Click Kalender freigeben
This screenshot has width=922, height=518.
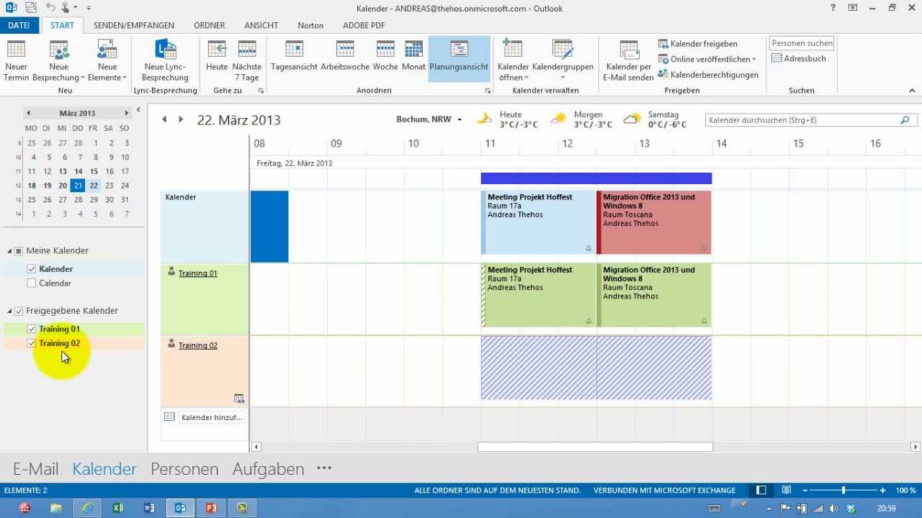697,44
